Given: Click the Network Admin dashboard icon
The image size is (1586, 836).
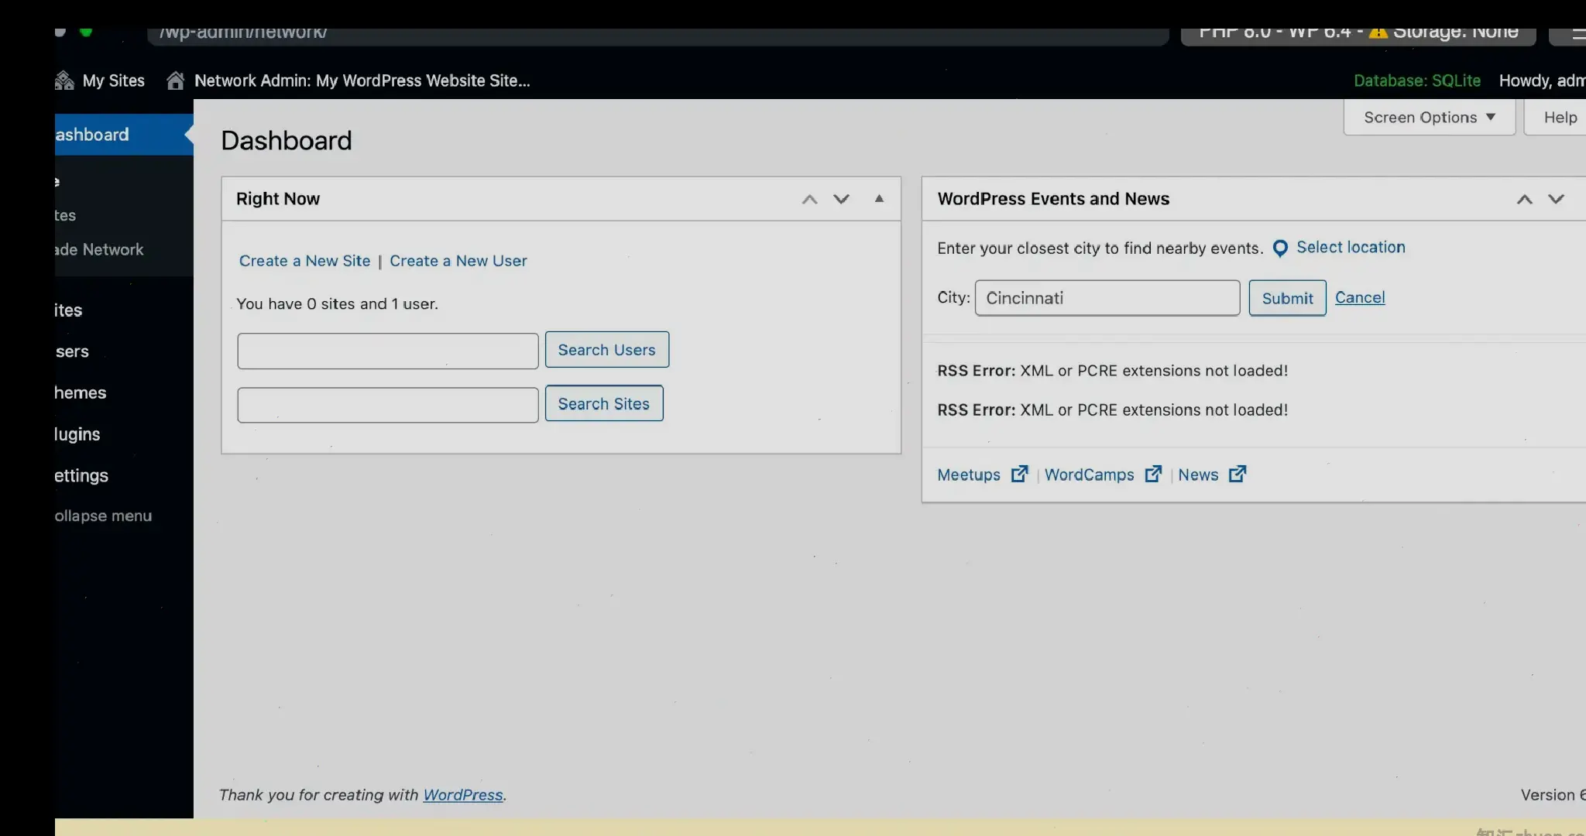Looking at the screenshot, I should 174,81.
